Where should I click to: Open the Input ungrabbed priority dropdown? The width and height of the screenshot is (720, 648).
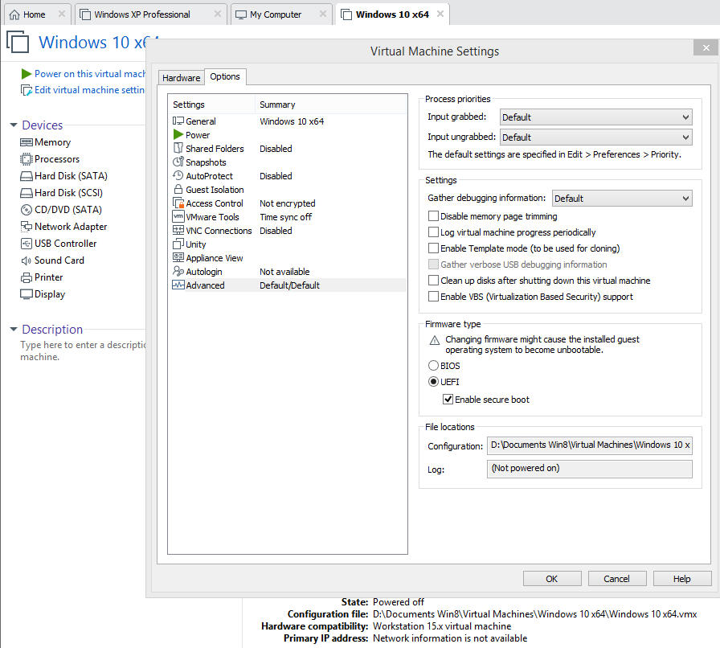coord(595,137)
